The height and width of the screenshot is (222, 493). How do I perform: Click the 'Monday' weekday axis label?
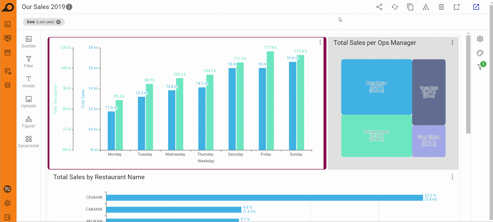click(x=115, y=154)
